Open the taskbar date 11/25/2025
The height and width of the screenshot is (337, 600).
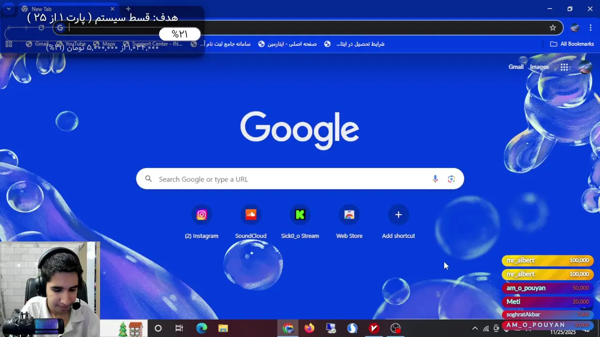[x=563, y=332]
